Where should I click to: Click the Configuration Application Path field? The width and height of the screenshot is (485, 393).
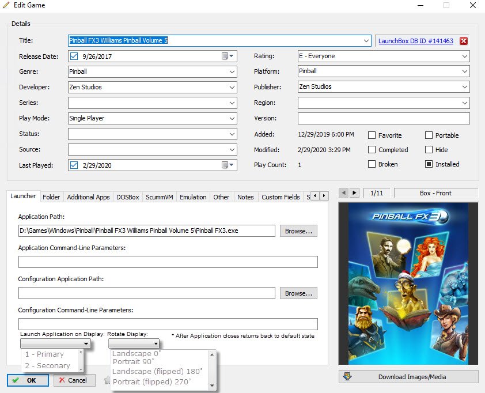point(147,293)
